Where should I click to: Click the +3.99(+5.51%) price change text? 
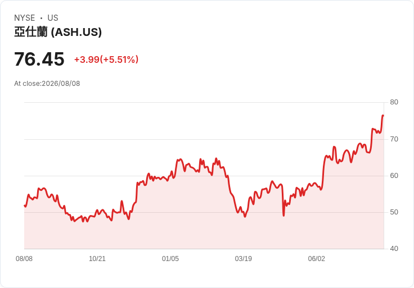(106, 60)
